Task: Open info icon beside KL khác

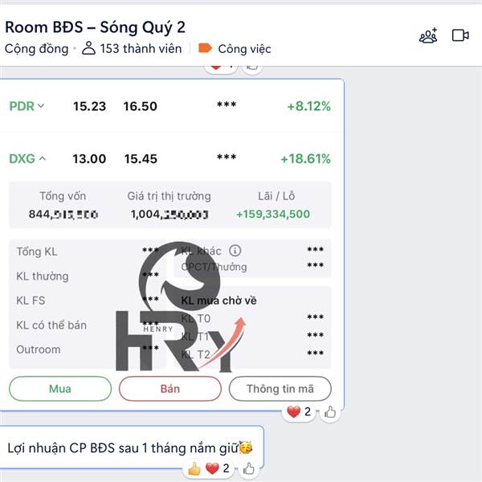Action: (235, 251)
